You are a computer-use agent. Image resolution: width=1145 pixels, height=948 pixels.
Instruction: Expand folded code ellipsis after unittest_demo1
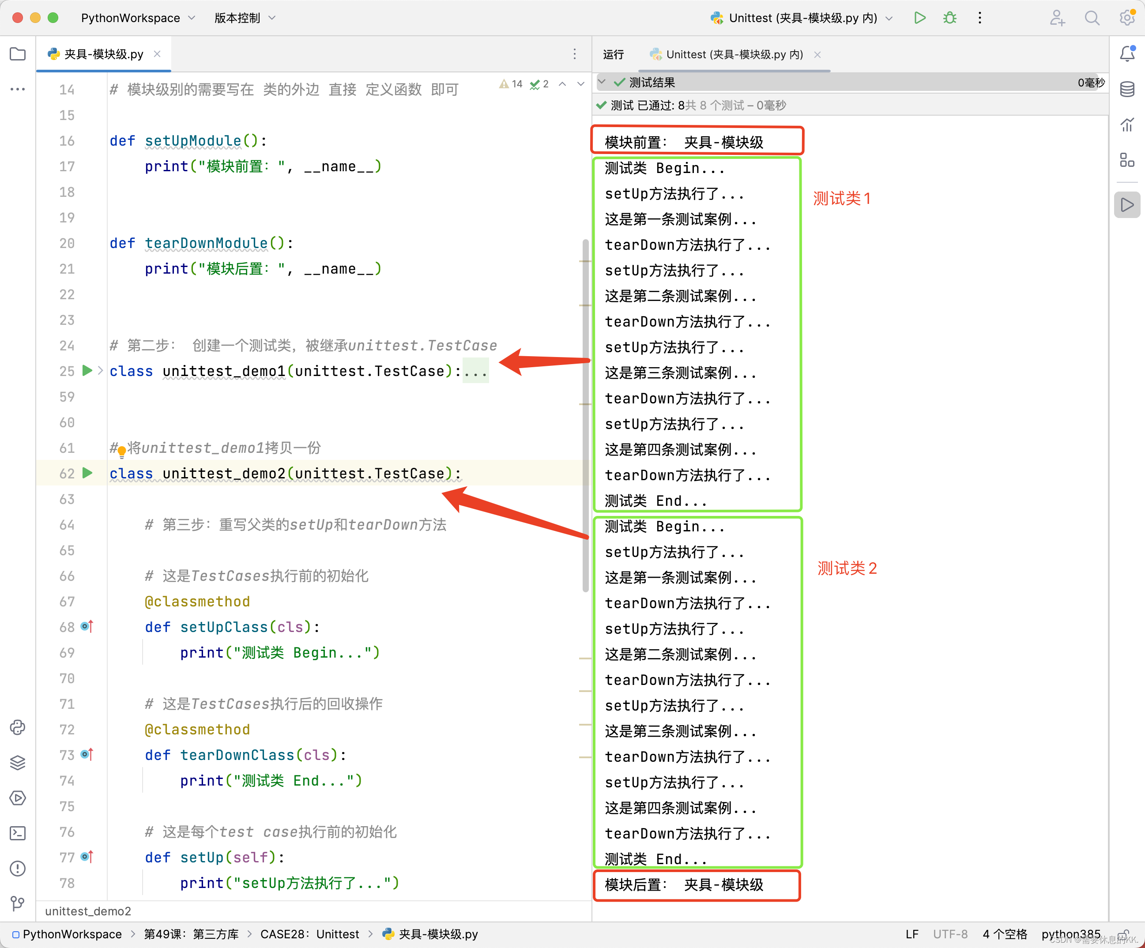(x=475, y=371)
